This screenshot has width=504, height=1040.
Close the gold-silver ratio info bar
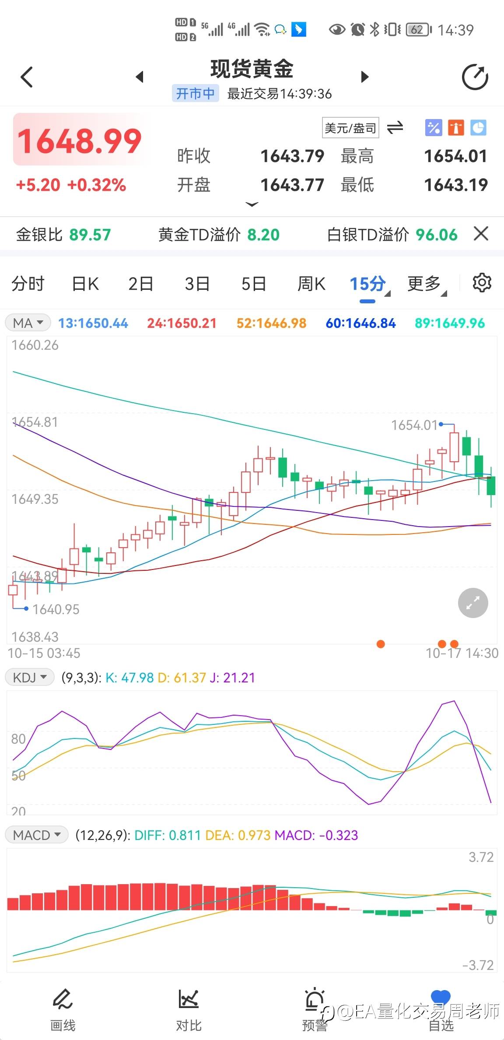click(x=481, y=234)
